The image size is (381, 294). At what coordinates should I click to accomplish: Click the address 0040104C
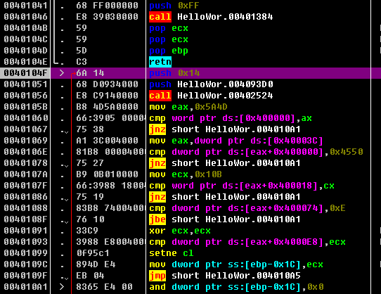coord(25,39)
